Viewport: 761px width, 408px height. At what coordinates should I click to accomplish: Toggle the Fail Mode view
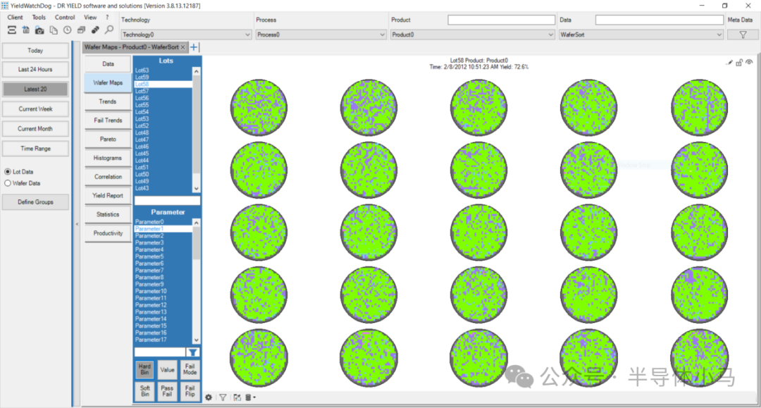[190, 370]
